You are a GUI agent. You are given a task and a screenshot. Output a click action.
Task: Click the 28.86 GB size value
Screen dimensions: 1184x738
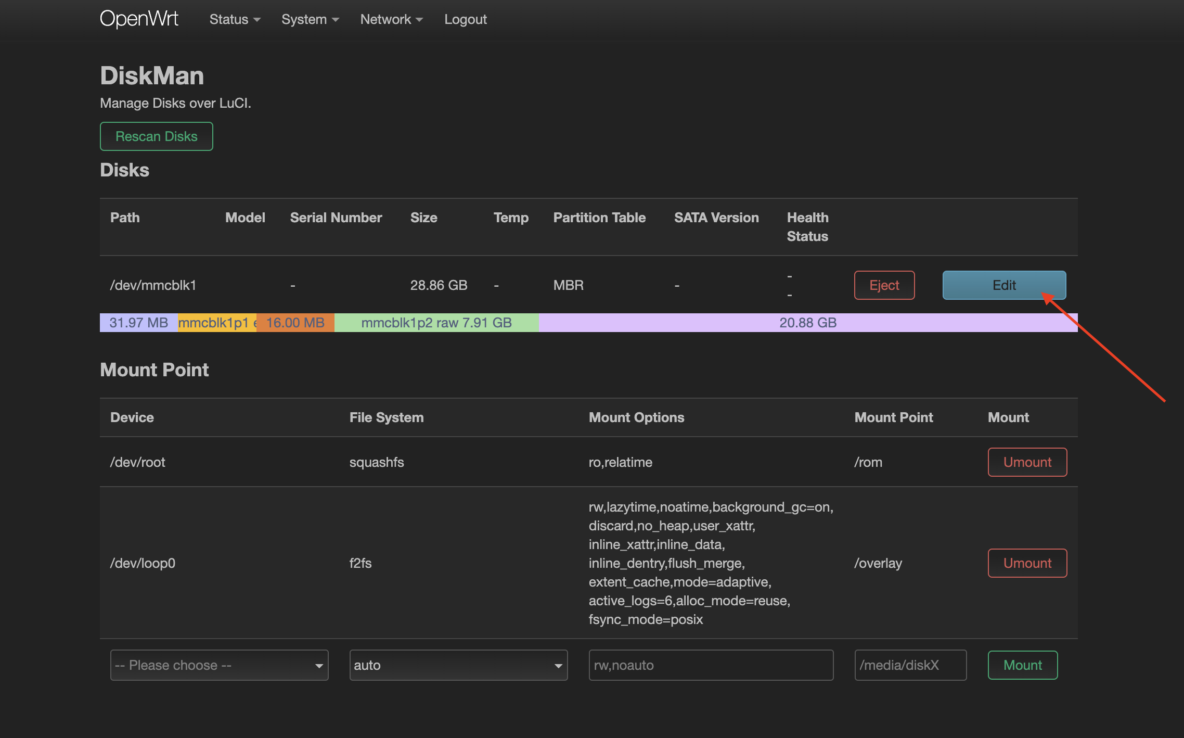439,285
